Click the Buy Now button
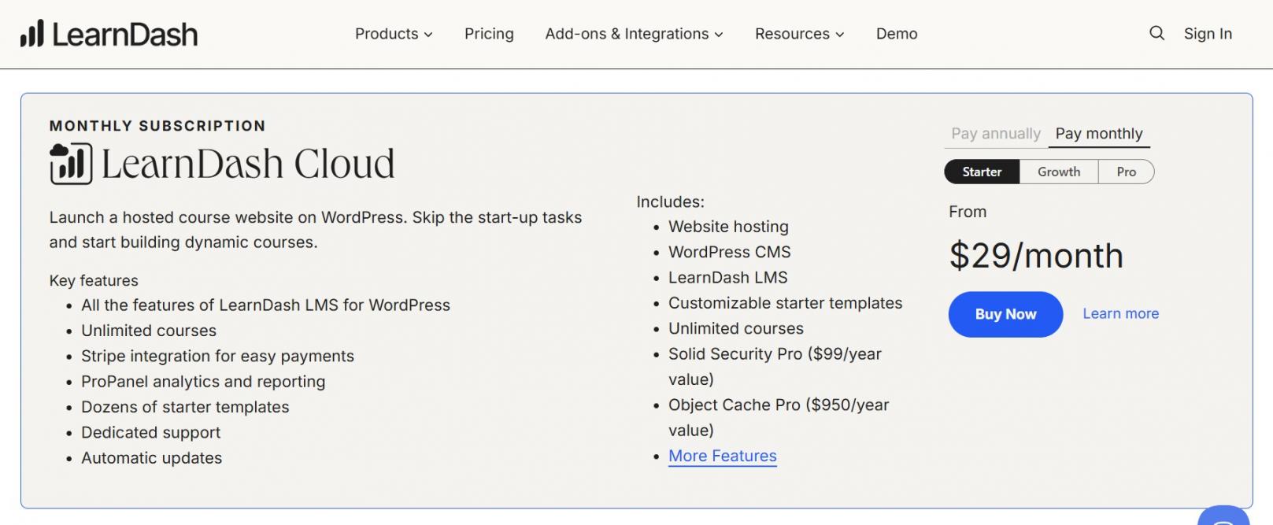 pos(1005,314)
